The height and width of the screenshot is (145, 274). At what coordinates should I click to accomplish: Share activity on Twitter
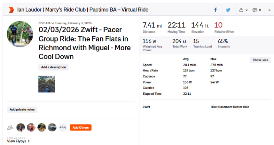pyautogui.click(x=228, y=10)
